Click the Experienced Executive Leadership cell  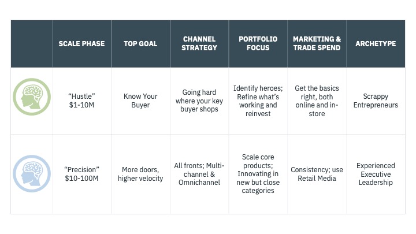(376, 174)
